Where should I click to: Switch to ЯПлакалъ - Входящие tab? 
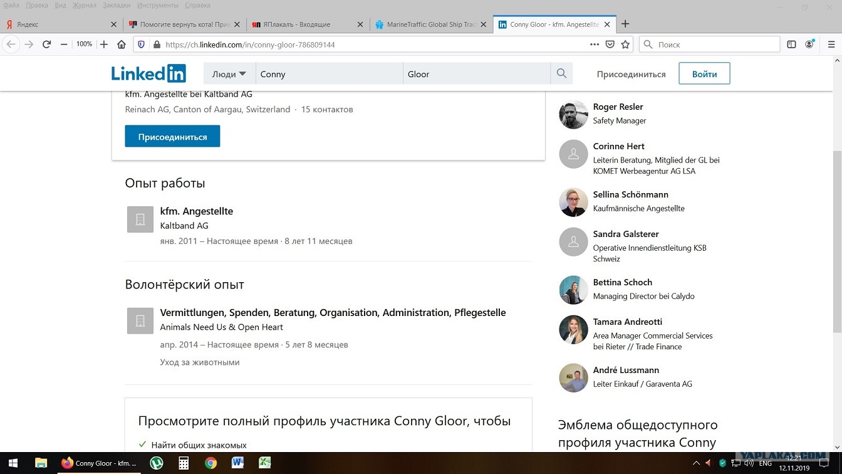click(x=307, y=24)
